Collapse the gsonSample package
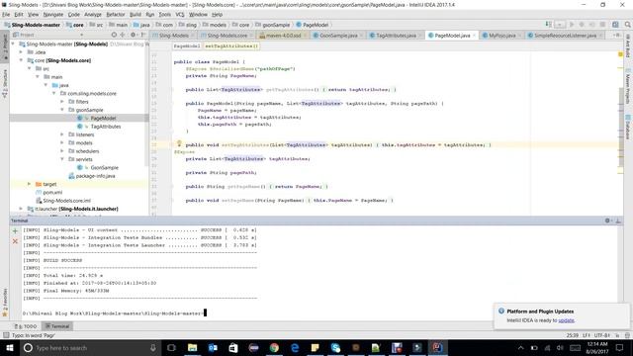 [62, 110]
